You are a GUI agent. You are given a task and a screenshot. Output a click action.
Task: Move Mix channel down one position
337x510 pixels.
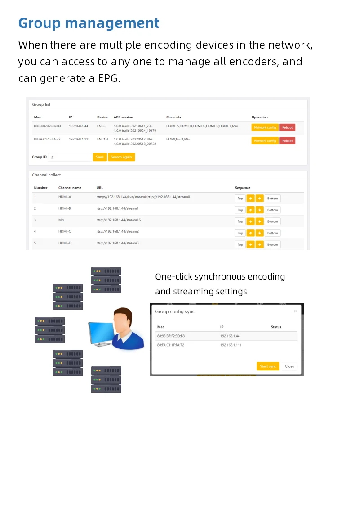pyautogui.click(x=259, y=221)
